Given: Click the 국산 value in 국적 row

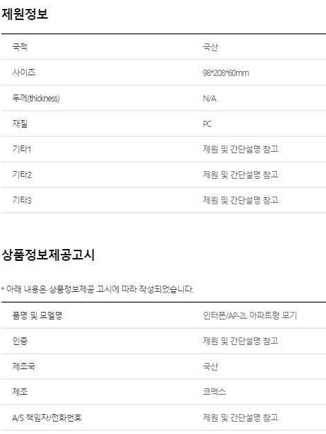Looking at the screenshot, I should pyautogui.click(x=211, y=47).
